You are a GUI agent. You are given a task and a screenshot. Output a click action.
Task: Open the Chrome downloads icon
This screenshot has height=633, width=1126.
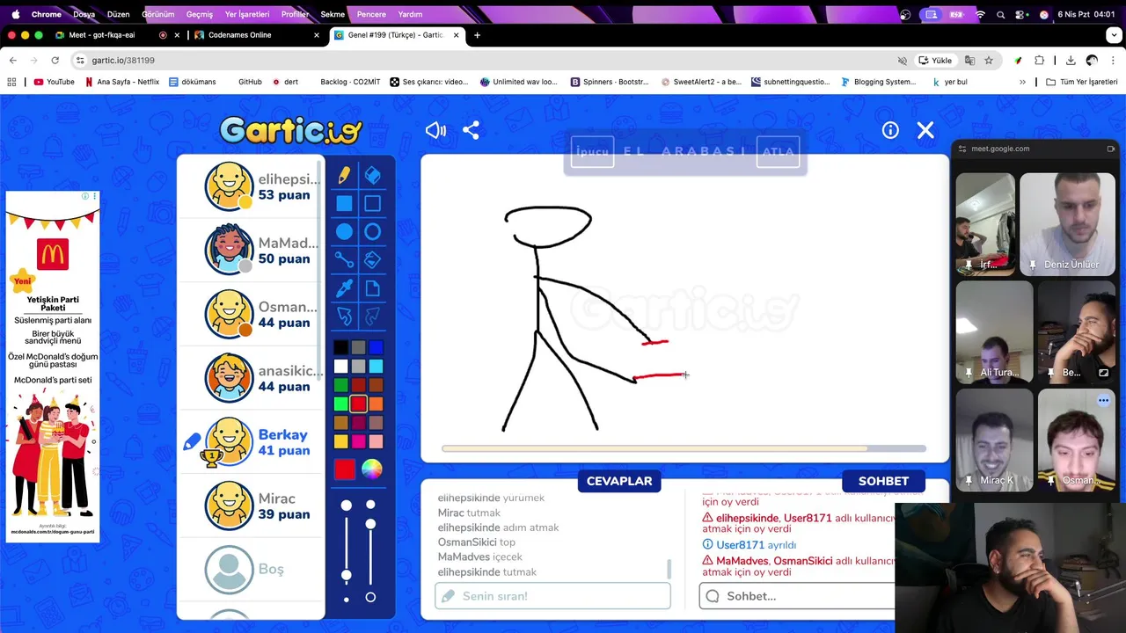[1071, 61]
